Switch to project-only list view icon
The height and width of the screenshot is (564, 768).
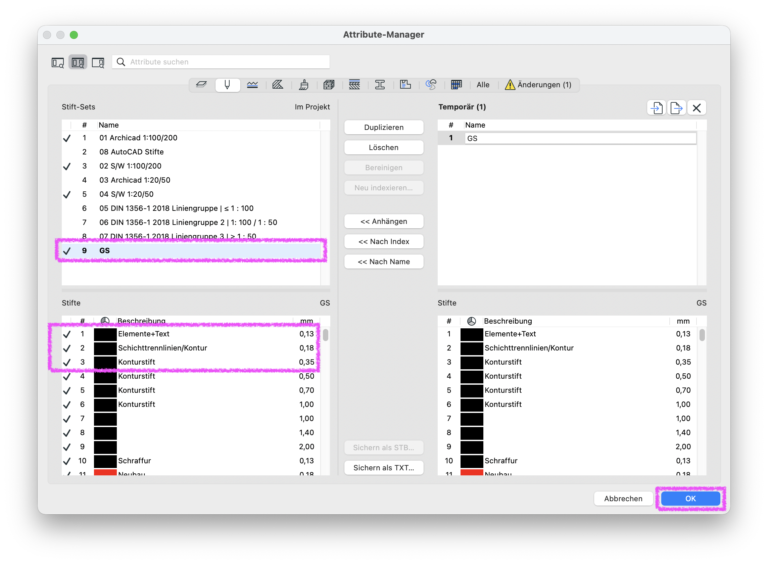[58, 62]
